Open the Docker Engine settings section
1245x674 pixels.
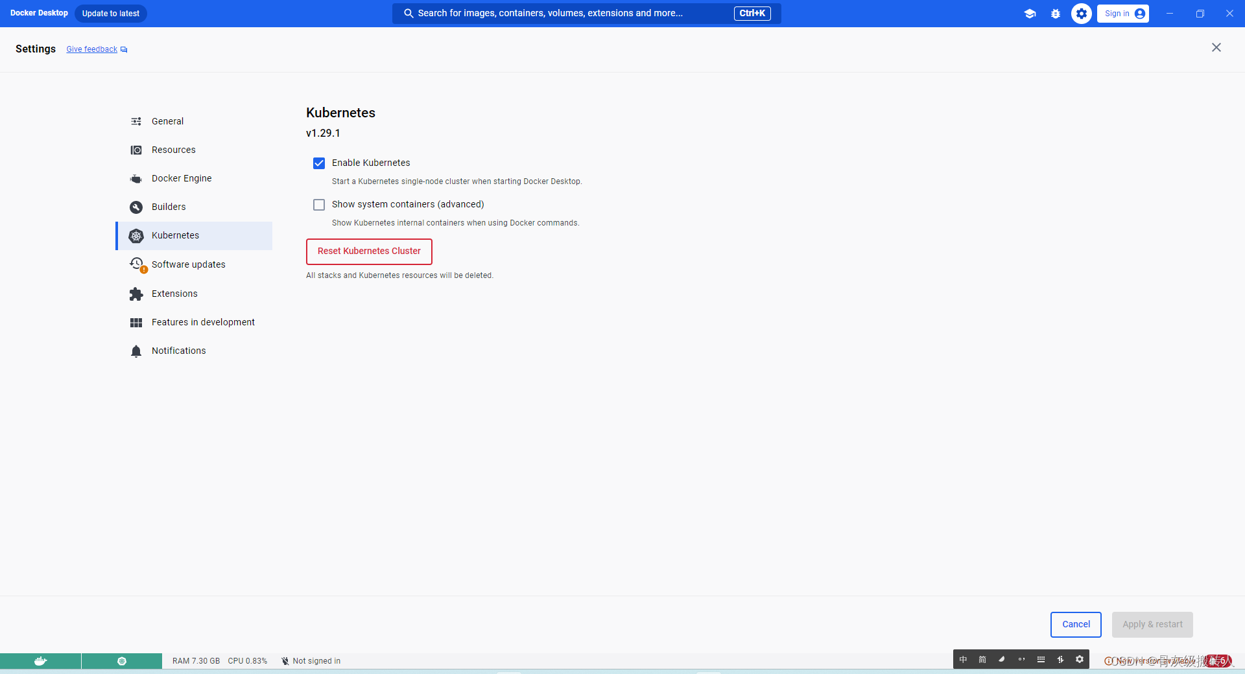pos(195,178)
